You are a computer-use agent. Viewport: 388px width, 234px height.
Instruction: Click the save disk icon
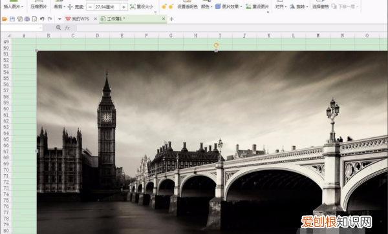12,19
